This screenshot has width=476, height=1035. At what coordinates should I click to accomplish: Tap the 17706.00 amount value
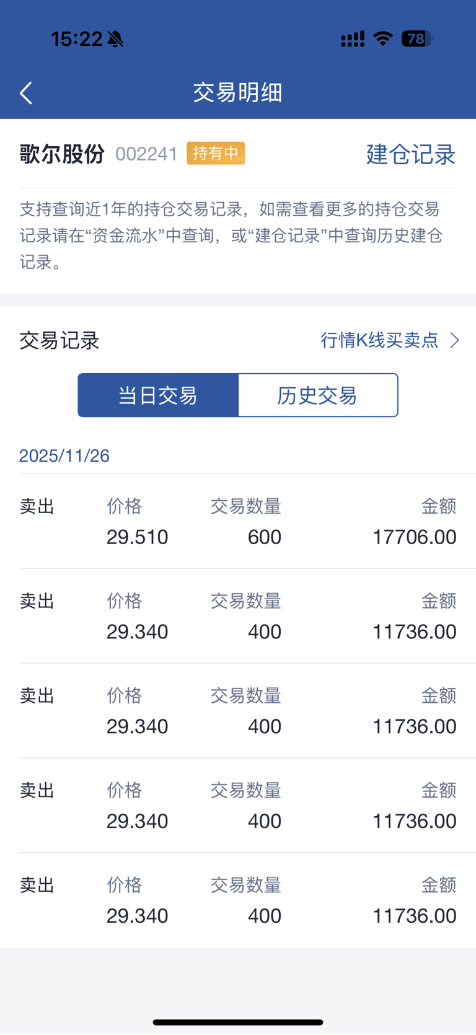[414, 537]
